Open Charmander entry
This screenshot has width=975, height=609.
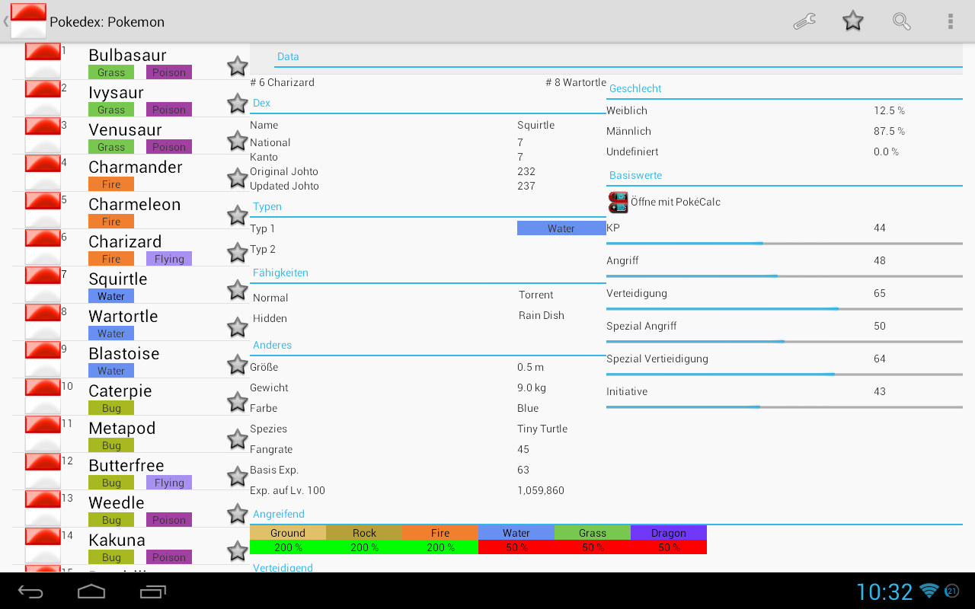[136, 167]
